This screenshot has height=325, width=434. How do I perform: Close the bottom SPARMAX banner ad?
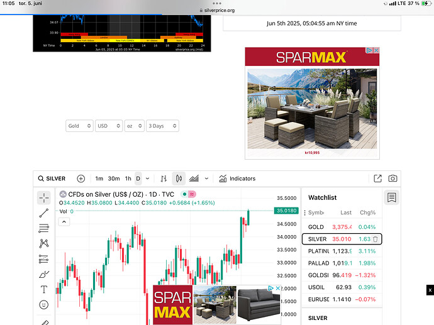(x=278, y=288)
